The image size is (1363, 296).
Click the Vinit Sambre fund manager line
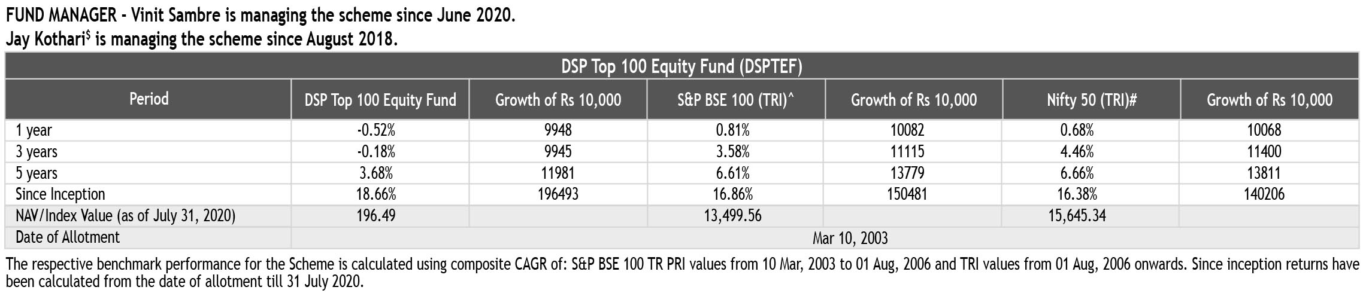pos(260,15)
